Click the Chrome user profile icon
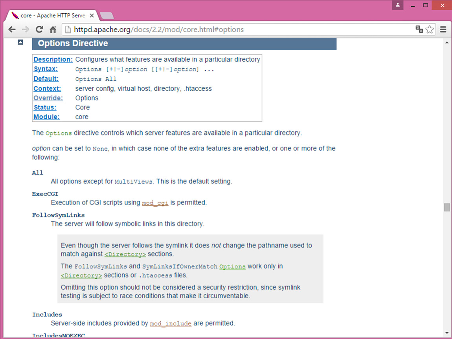 (x=397, y=5)
